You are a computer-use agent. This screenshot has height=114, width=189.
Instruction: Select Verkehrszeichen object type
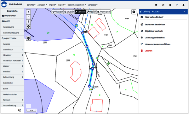12,94
